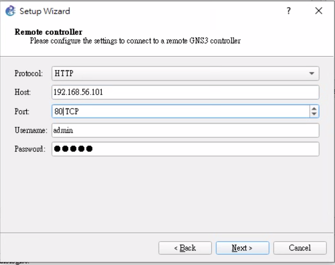Click the Remote controller heading text
The image size is (335, 265).
[48, 33]
